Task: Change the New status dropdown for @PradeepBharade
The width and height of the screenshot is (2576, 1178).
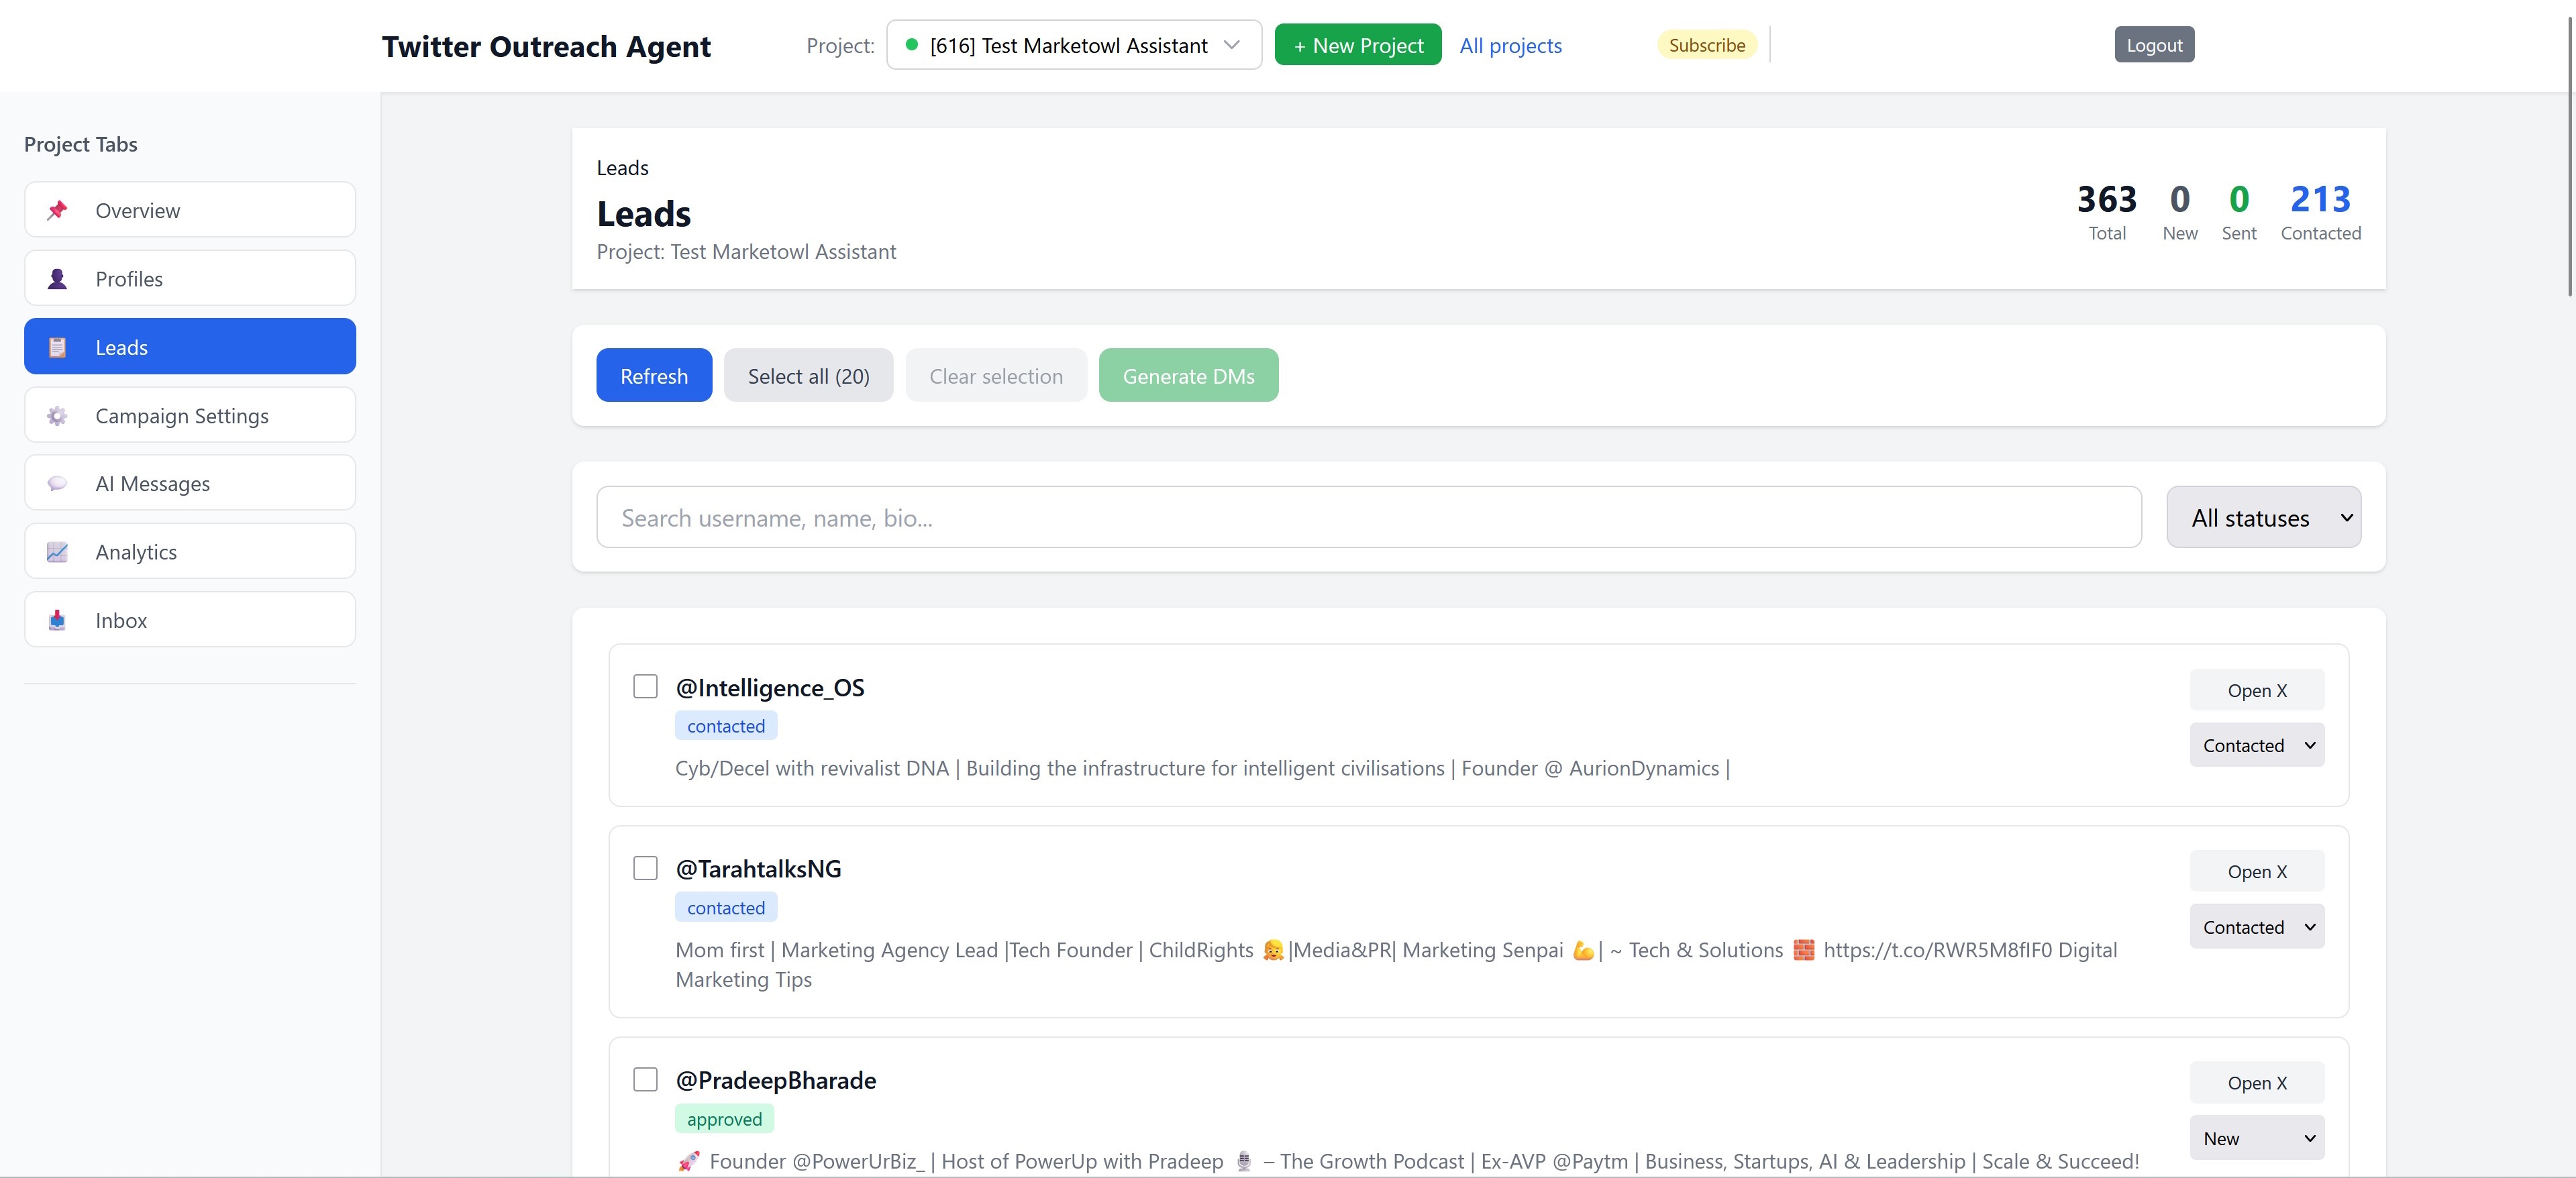Action: (x=2256, y=1138)
